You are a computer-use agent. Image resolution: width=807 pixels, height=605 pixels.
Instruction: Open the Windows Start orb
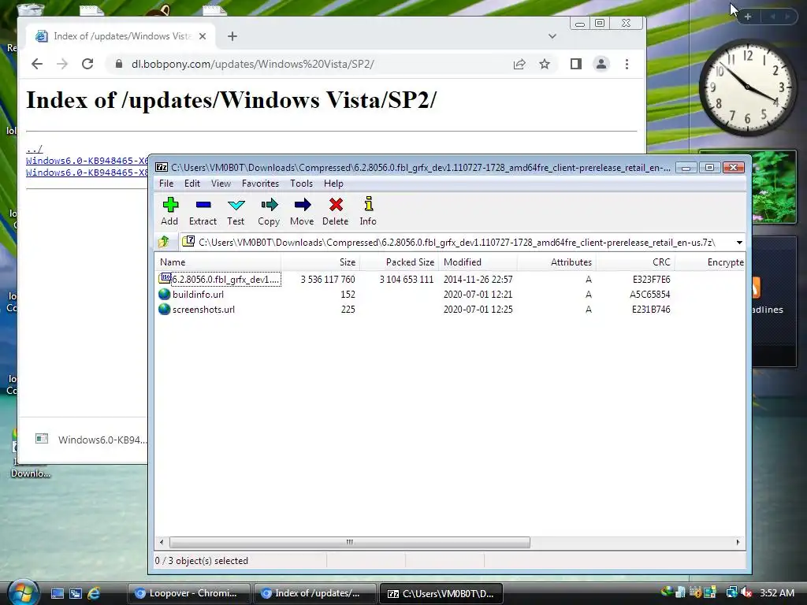[21, 592]
